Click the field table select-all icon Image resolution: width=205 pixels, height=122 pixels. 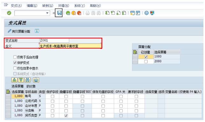8,92
